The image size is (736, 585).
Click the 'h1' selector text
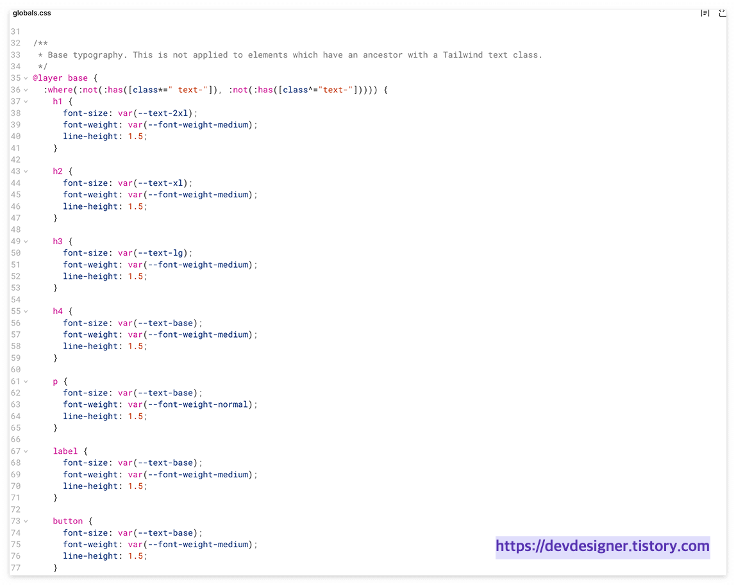(x=57, y=101)
